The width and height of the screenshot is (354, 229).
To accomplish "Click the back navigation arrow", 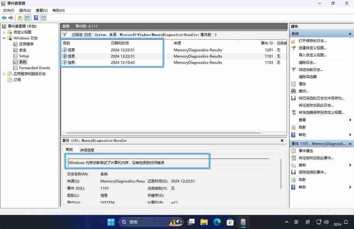I will tap(4, 18).
